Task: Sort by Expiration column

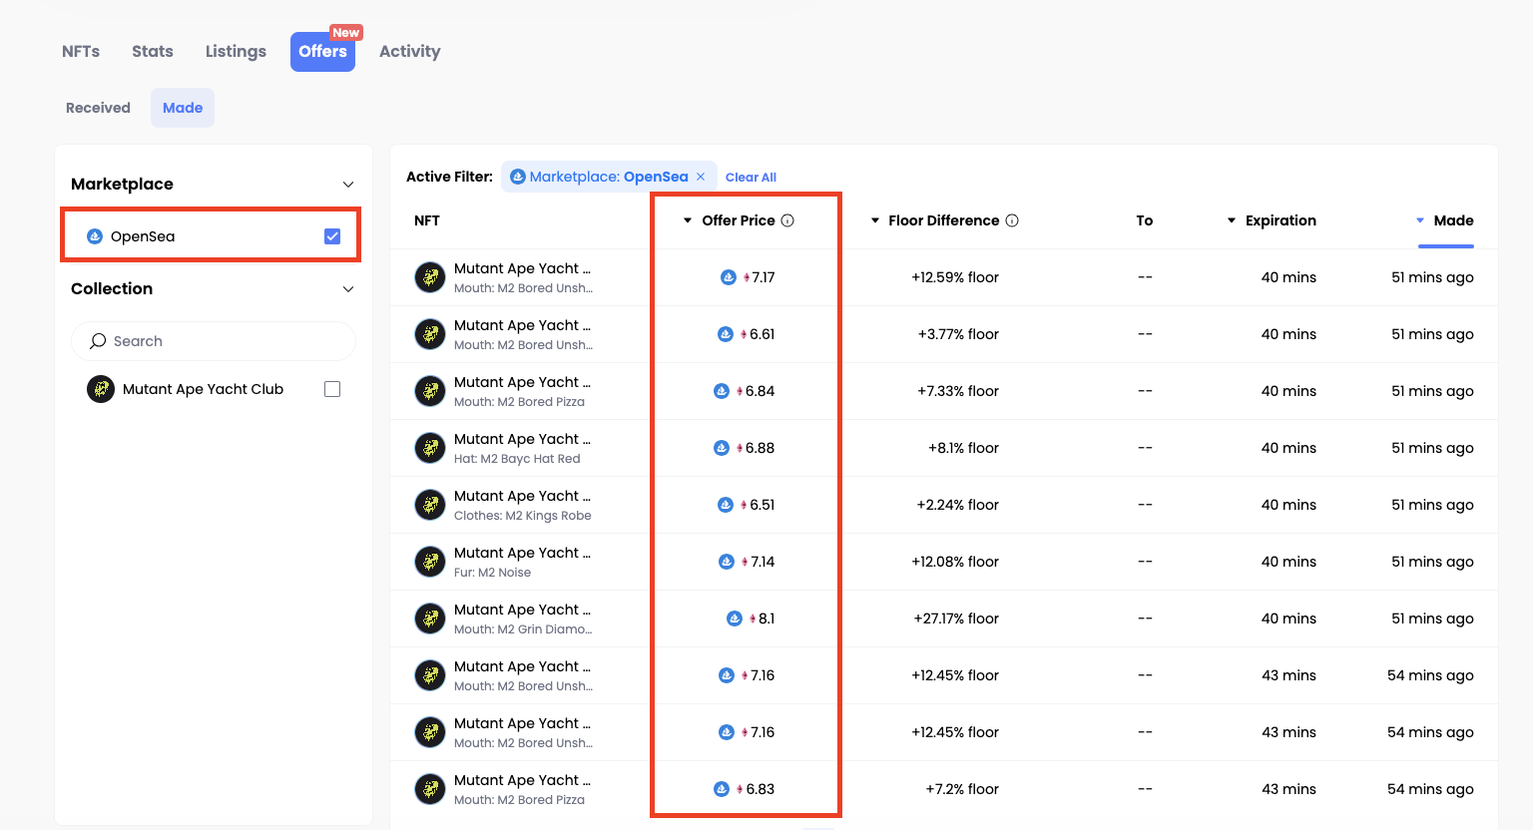Action: click(1272, 220)
